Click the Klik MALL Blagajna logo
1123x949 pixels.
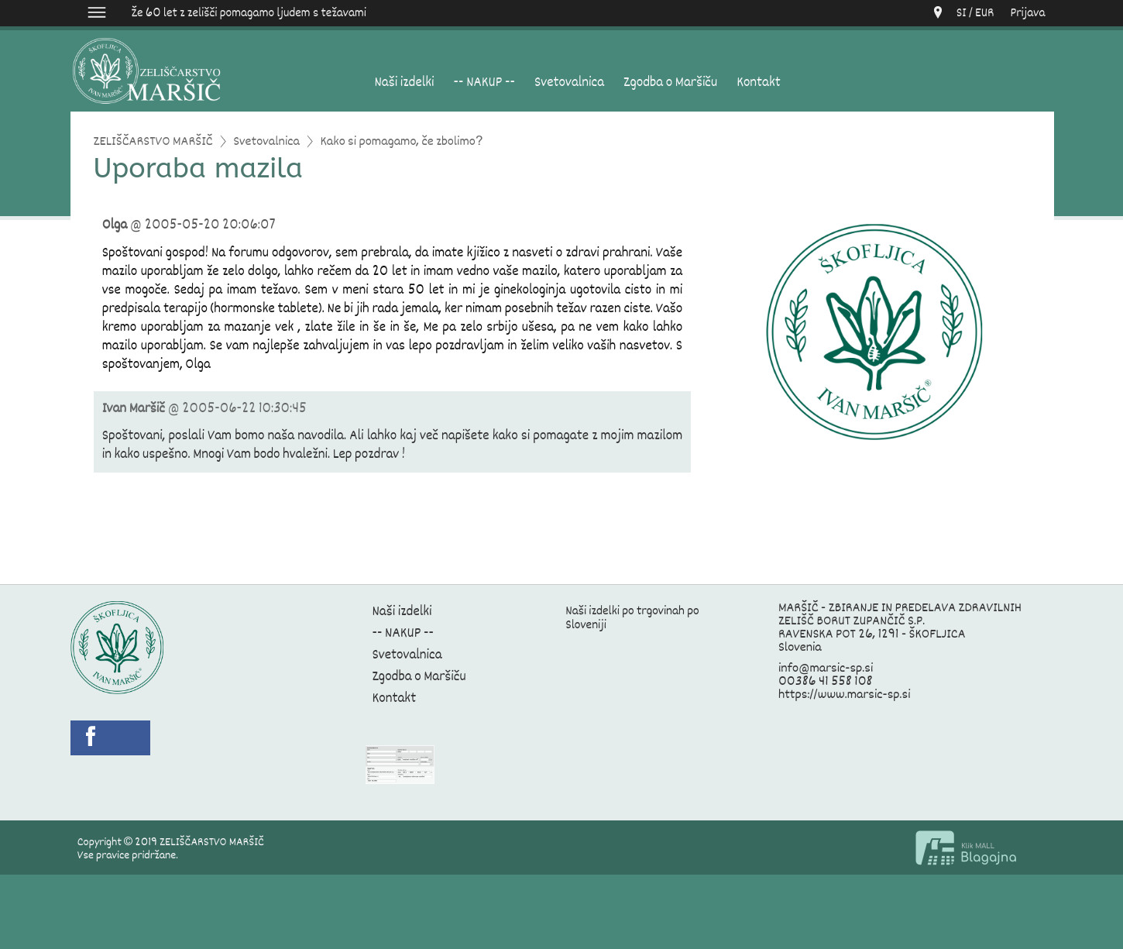pyautogui.click(x=966, y=848)
